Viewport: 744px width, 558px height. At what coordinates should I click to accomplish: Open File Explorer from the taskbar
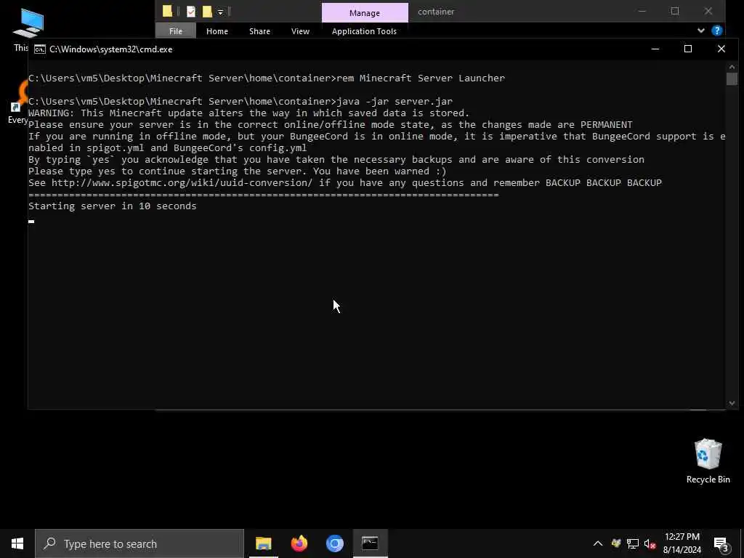click(x=263, y=543)
